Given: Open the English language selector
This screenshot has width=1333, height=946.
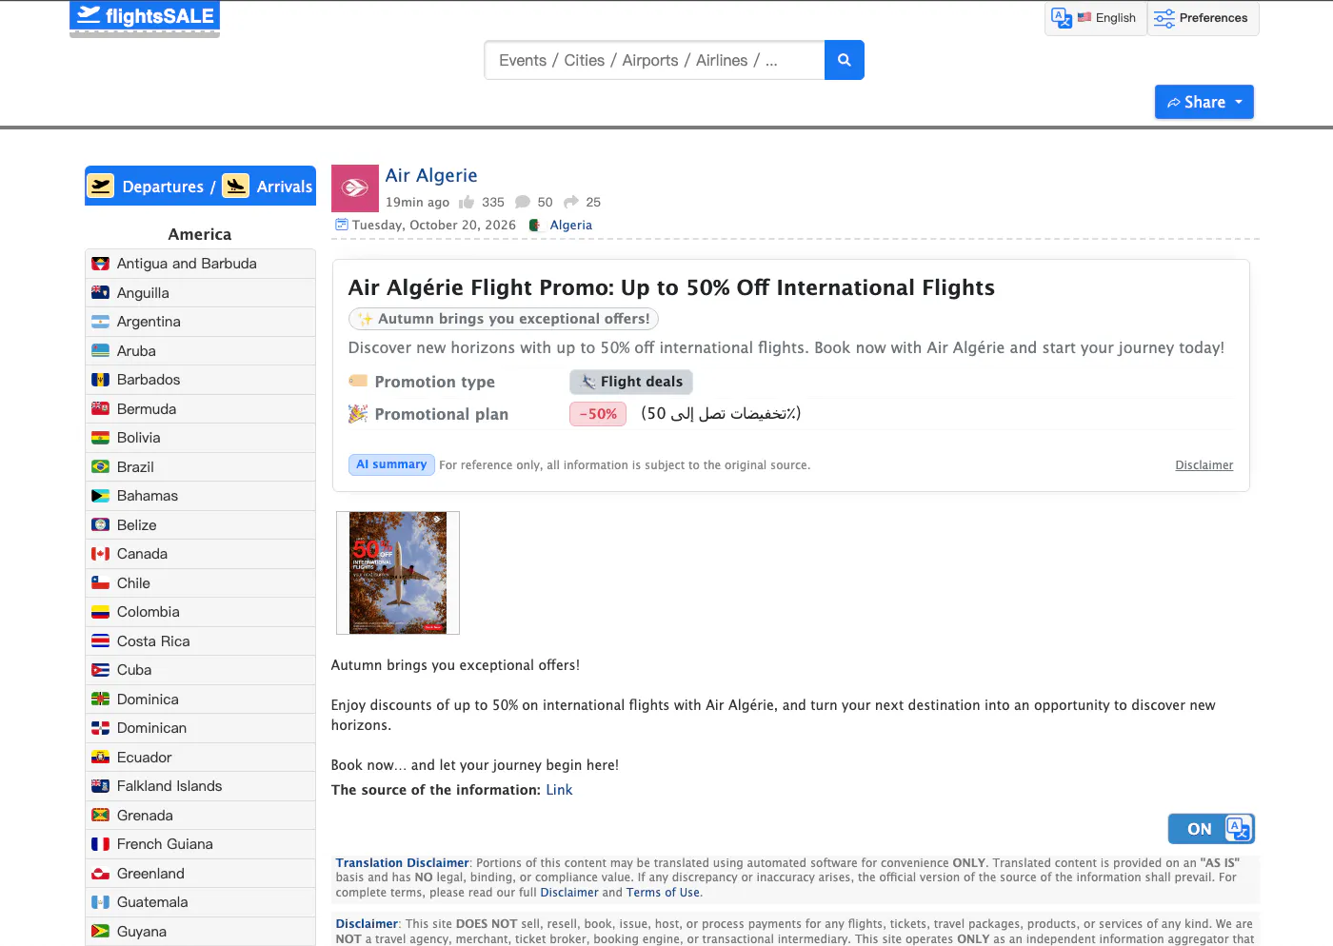Looking at the screenshot, I should pyautogui.click(x=1095, y=18).
